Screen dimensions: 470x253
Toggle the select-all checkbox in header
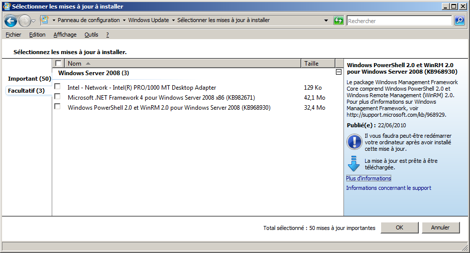click(59, 64)
